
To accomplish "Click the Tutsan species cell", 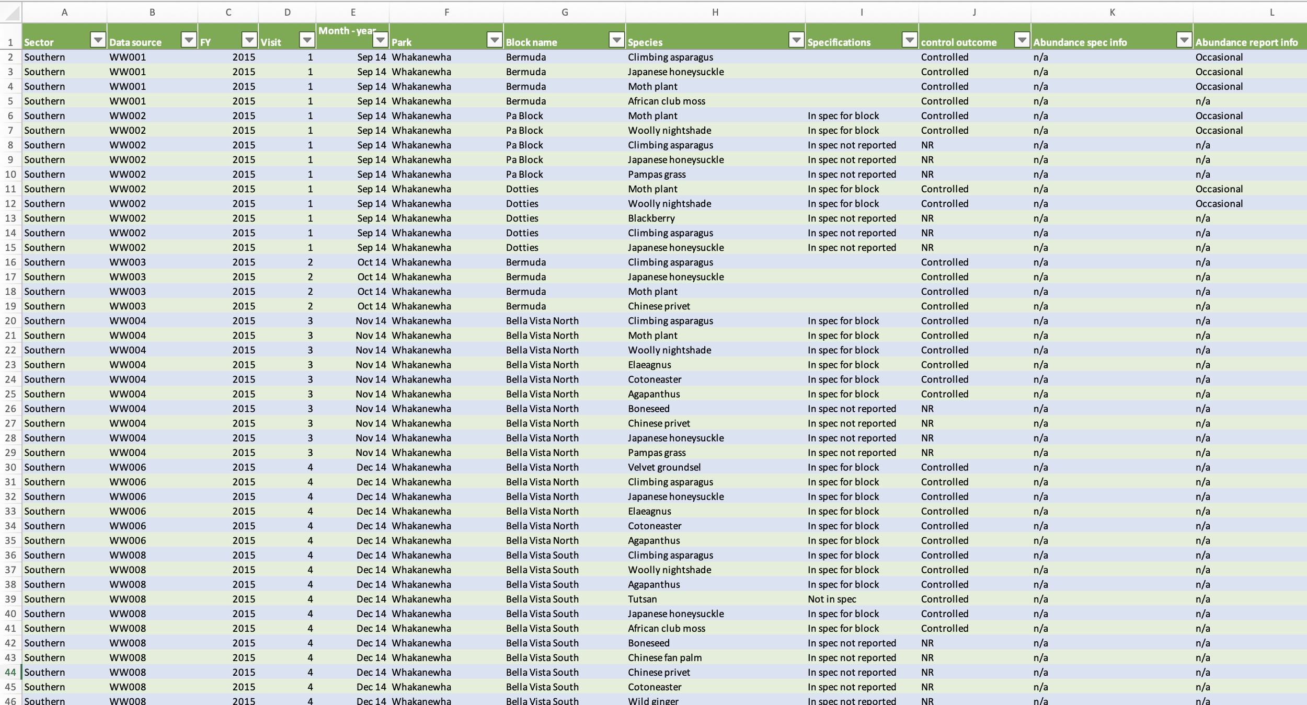I will pyautogui.click(x=643, y=599).
